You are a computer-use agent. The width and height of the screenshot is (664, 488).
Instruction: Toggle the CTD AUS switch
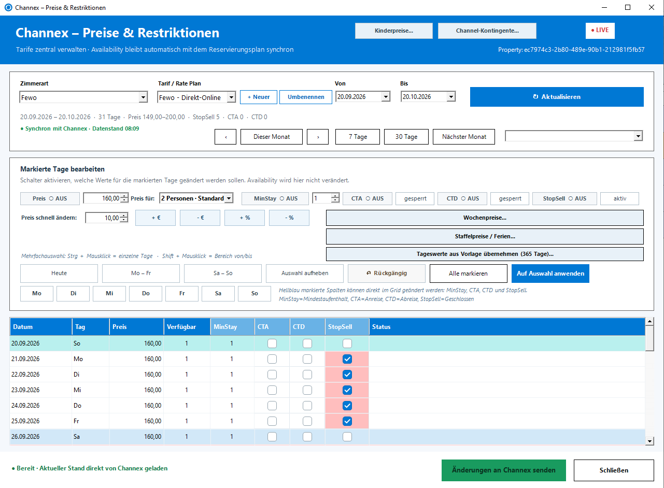(462, 198)
